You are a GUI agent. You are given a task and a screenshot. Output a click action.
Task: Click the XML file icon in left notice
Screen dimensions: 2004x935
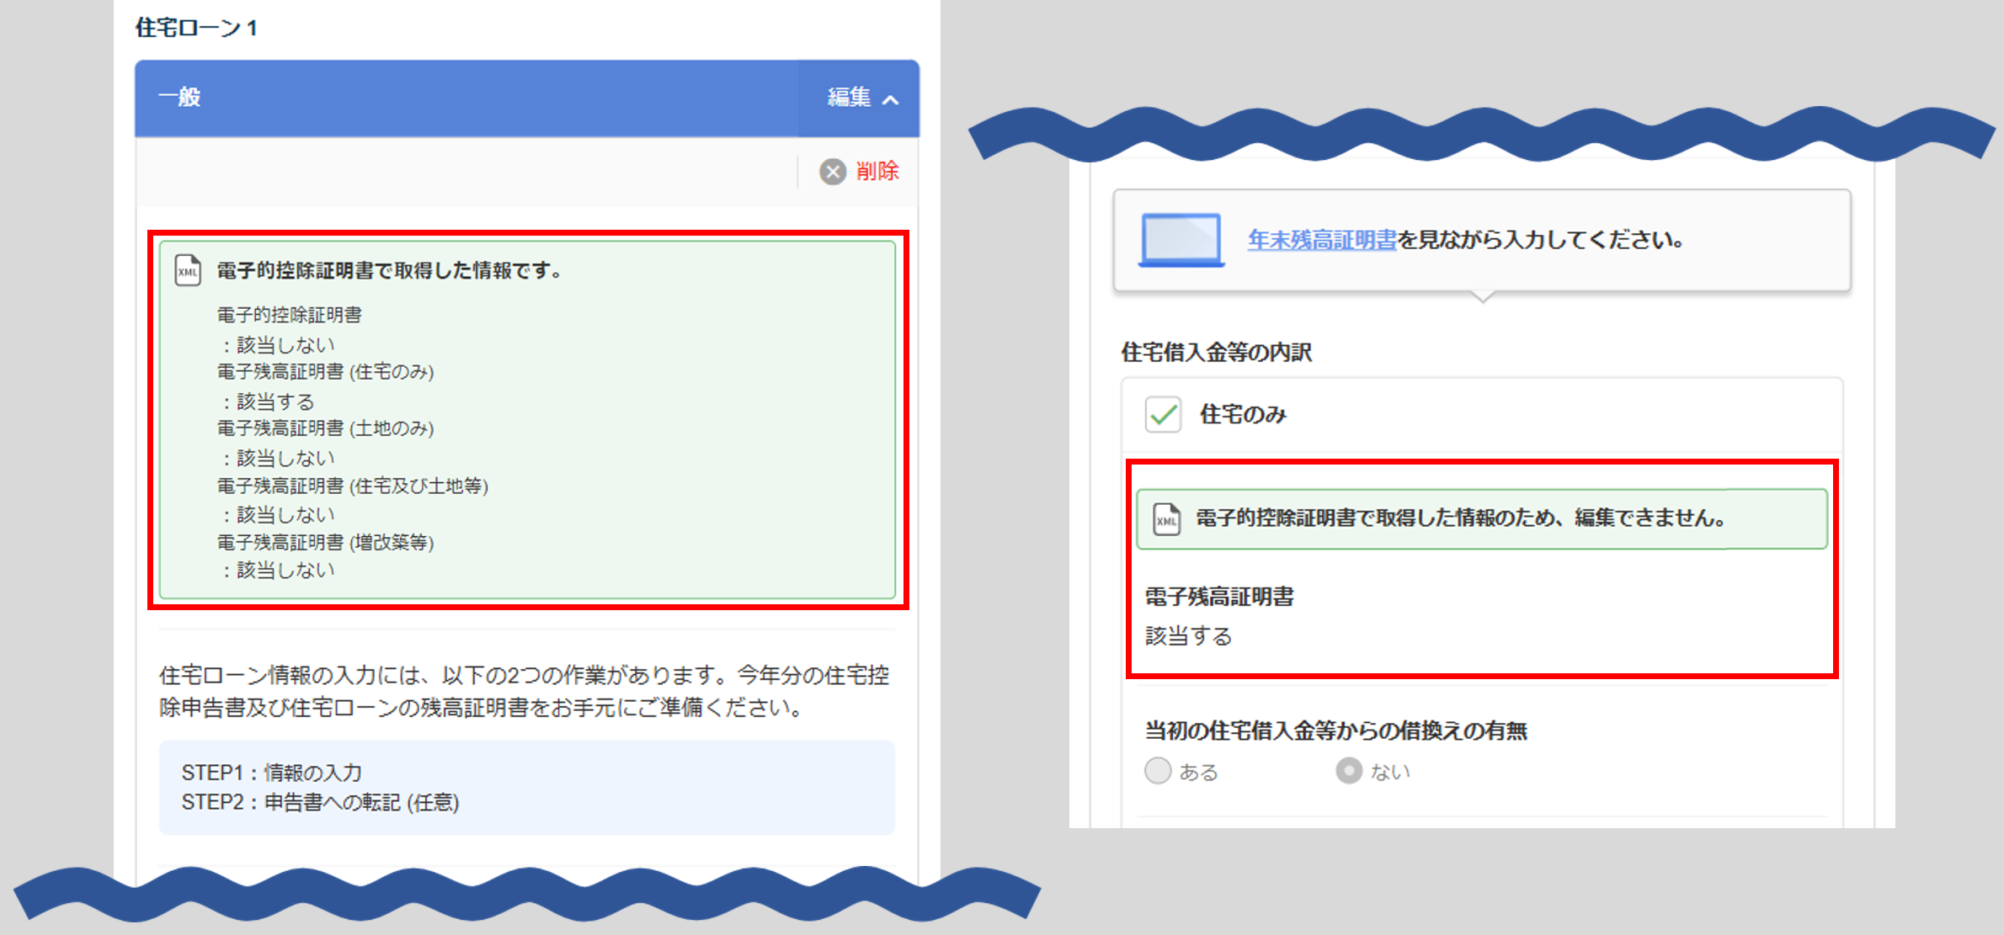pyautogui.click(x=188, y=271)
